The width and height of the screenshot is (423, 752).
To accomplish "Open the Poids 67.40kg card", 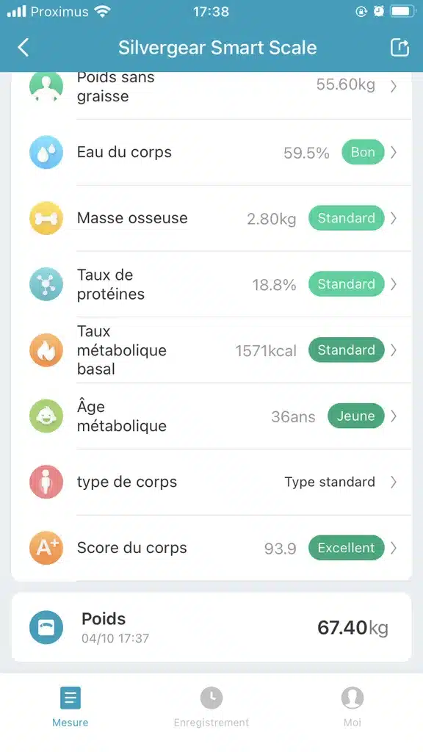I will [x=211, y=627].
